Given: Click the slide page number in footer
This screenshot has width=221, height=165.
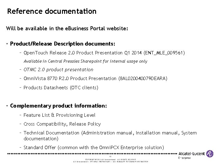Looking at the screenshot, I should click(x=110, y=156).
